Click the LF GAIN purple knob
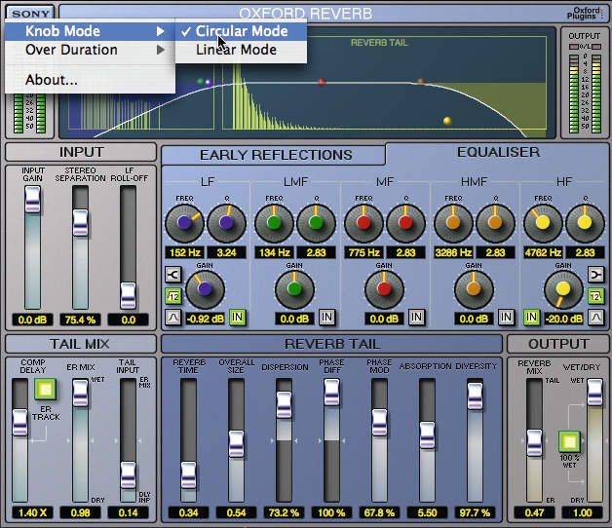 coord(205,289)
